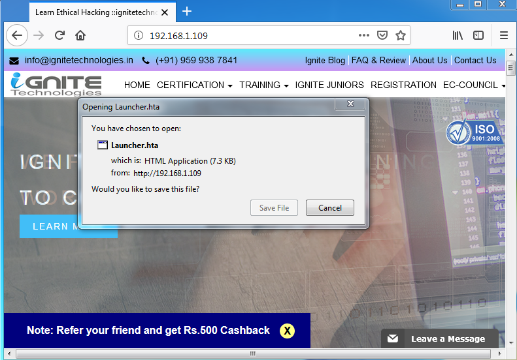Click the forward arrow navigation button
This screenshot has width=517, height=360.
coord(39,35)
